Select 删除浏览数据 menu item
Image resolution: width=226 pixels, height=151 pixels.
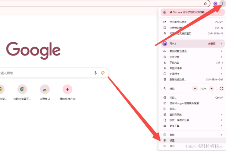[192, 79]
